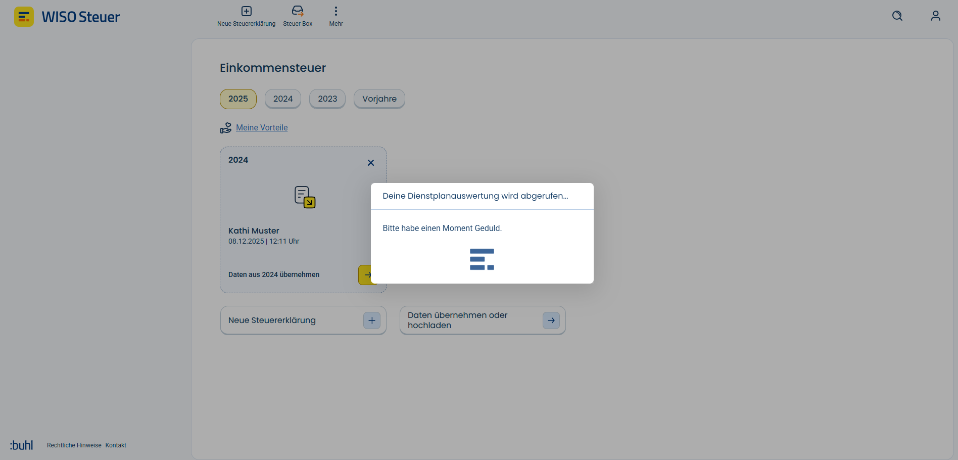The height and width of the screenshot is (460, 958).
Task: Open the Kontakt link
Action: pyautogui.click(x=116, y=445)
